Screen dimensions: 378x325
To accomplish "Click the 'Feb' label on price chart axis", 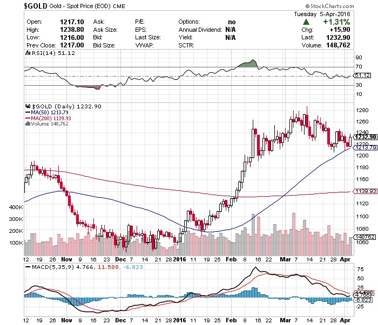I will click(x=231, y=259).
